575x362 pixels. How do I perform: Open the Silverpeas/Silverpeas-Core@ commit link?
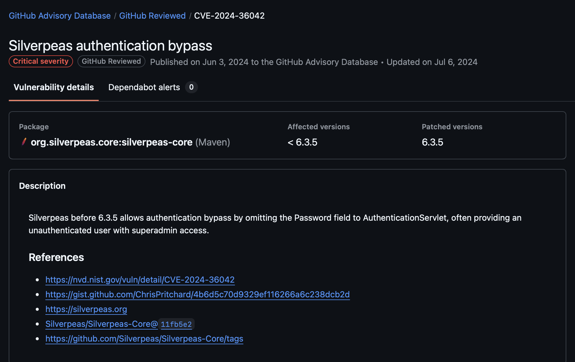point(102,324)
